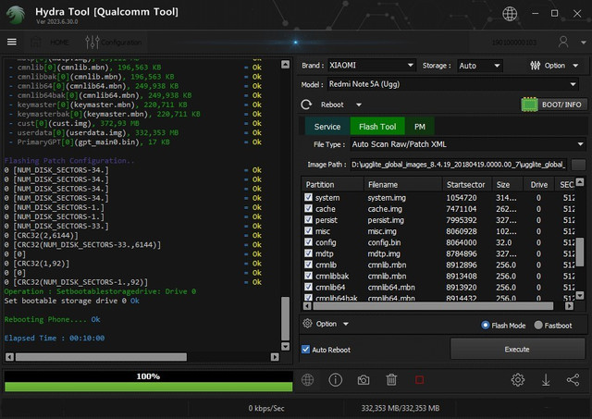
Task: Take a screenshot with camera icon
Action: (x=364, y=380)
